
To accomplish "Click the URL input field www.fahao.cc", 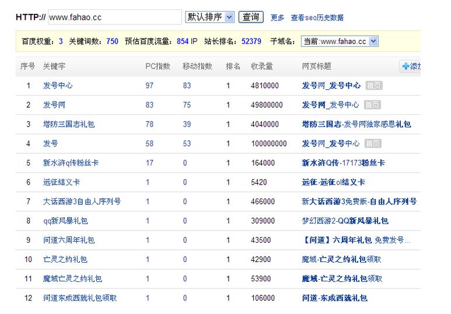I will click(115, 17).
